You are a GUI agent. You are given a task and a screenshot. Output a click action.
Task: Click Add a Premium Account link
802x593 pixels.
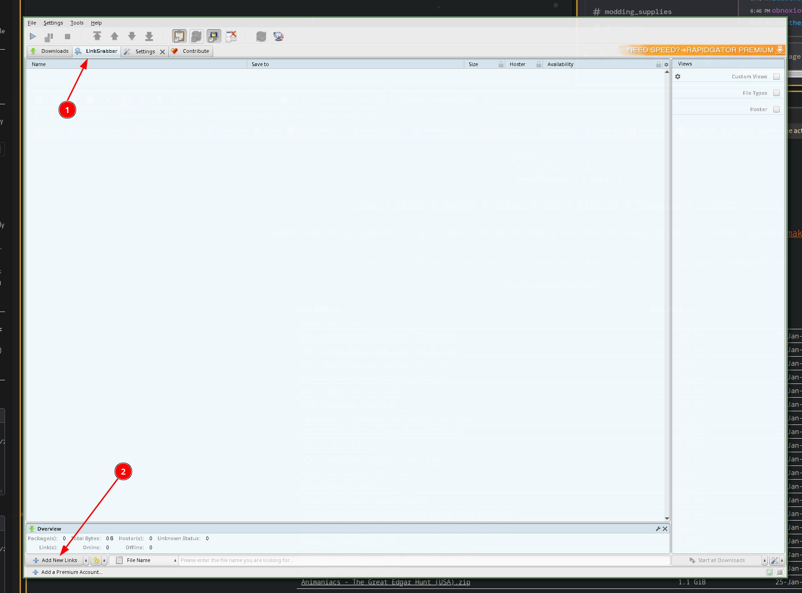[x=68, y=572]
